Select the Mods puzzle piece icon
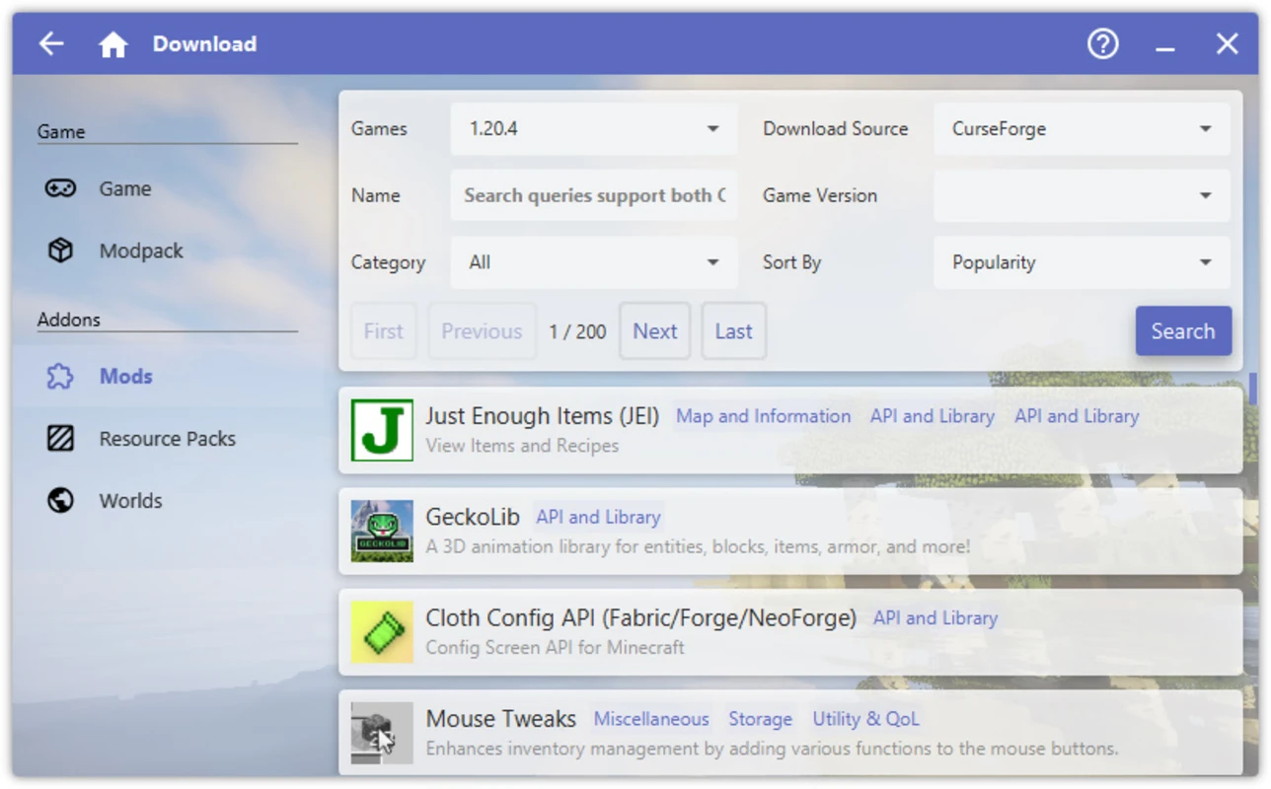1271x789 pixels. point(61,376)
